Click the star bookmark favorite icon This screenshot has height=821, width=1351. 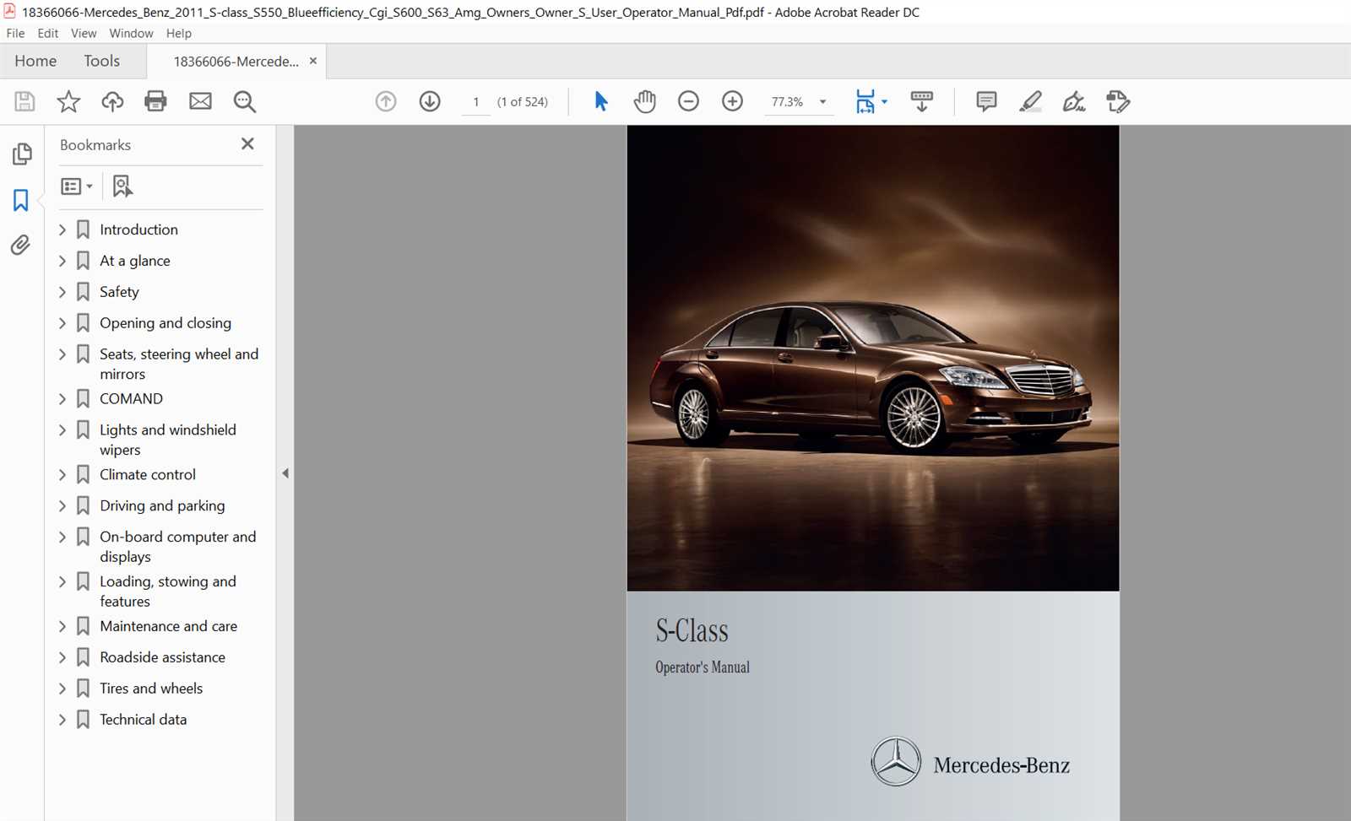coord(68,102)
